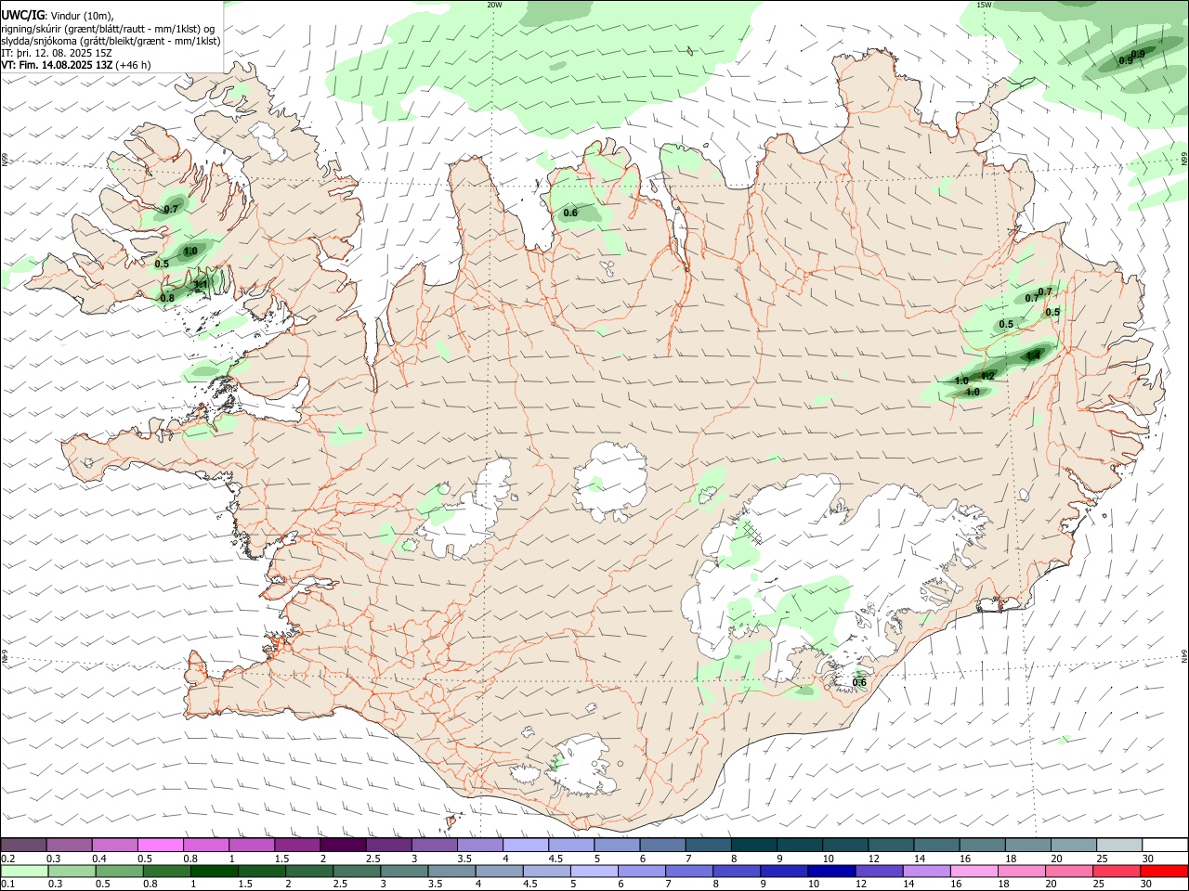Click the palest green swatch above 0.1 in the bottom legend row
1189x891 pixels.
click(x=24, y=871)
